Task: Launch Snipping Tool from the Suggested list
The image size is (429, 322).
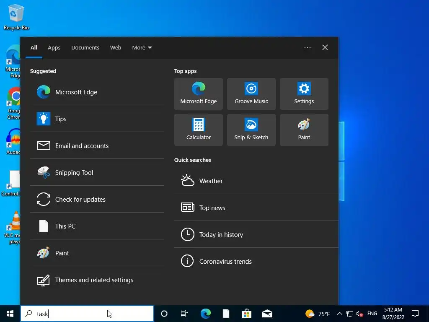Action: [97, 172]
